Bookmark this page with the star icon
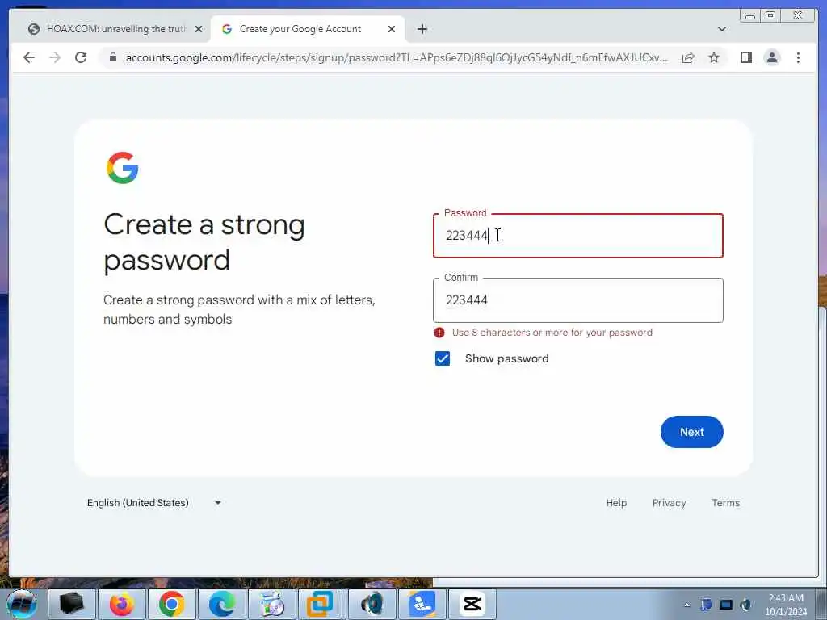The image size is (827, 620). click(x=714, y=57)
